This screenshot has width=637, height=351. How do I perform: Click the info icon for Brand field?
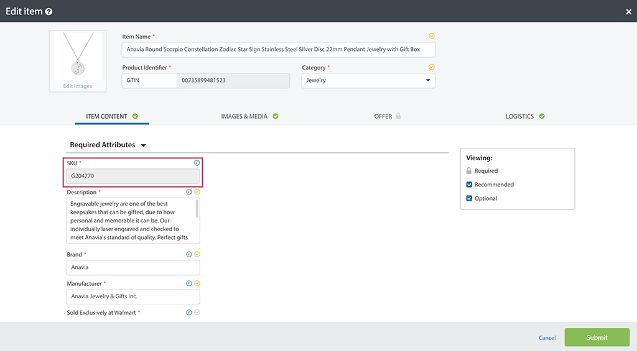point(189,254)
